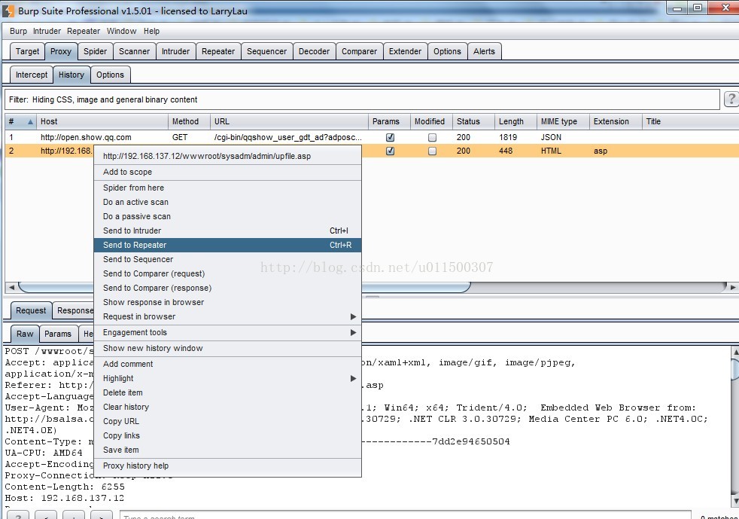Select Copy URL in context menu
The image size is (739, 519).
[x=227, y=421]
